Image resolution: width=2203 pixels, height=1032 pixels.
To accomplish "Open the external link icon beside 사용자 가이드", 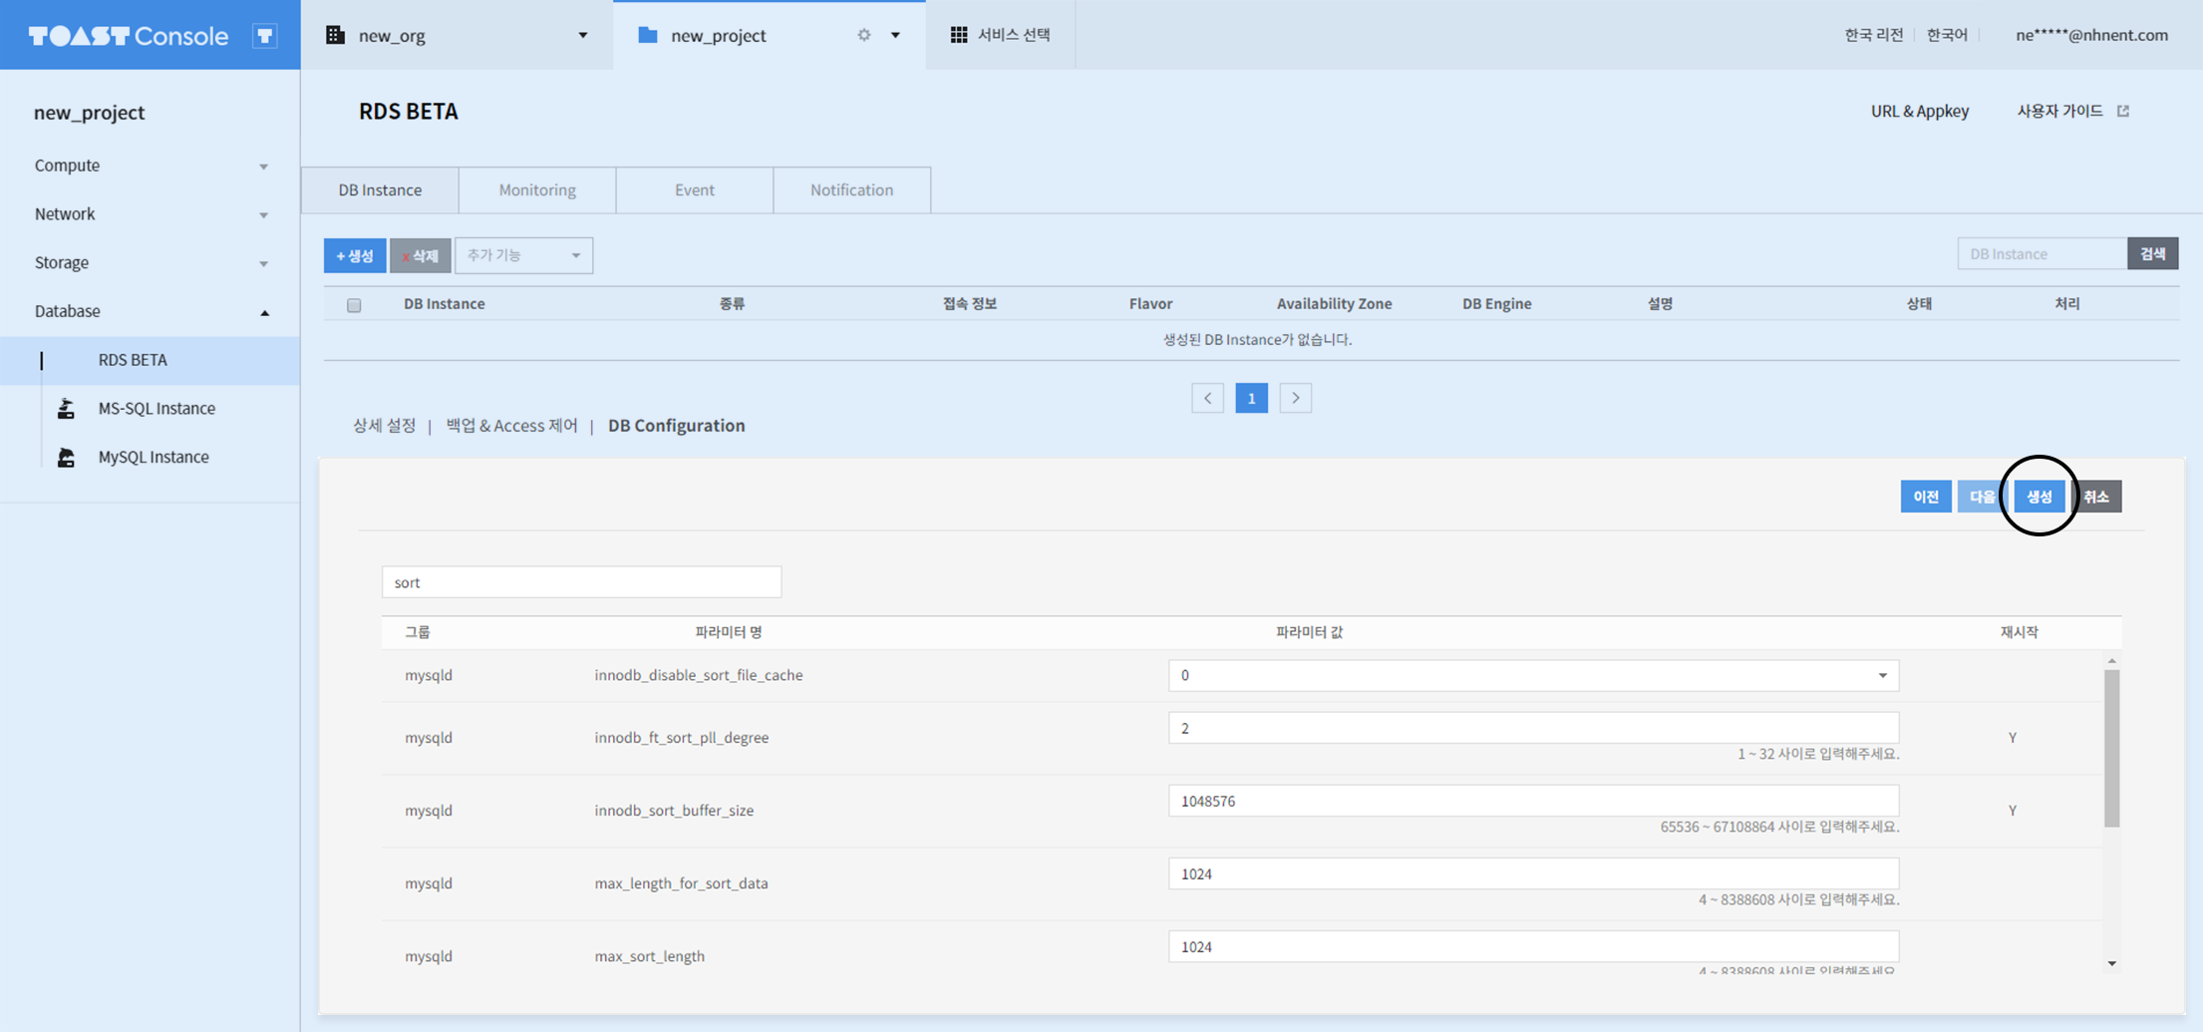I will coord(2123,111).
